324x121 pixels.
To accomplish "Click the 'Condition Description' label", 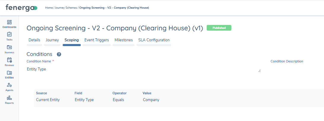I will pos(287,61).
